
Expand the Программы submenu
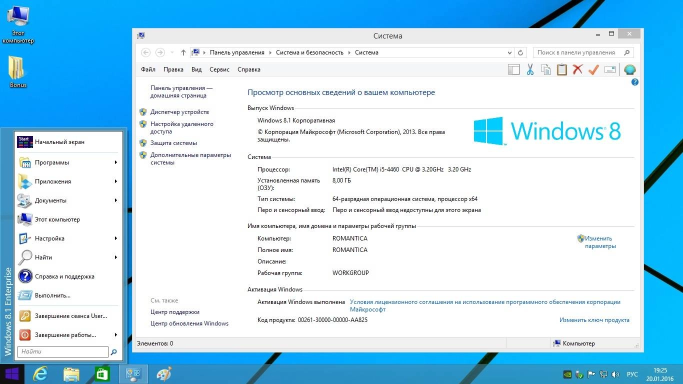pyautogui.click(x=115, y=162)
